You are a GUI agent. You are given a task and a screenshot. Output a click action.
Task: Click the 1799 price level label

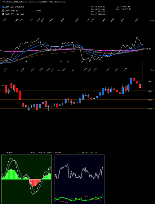click(x=150, y=100)
